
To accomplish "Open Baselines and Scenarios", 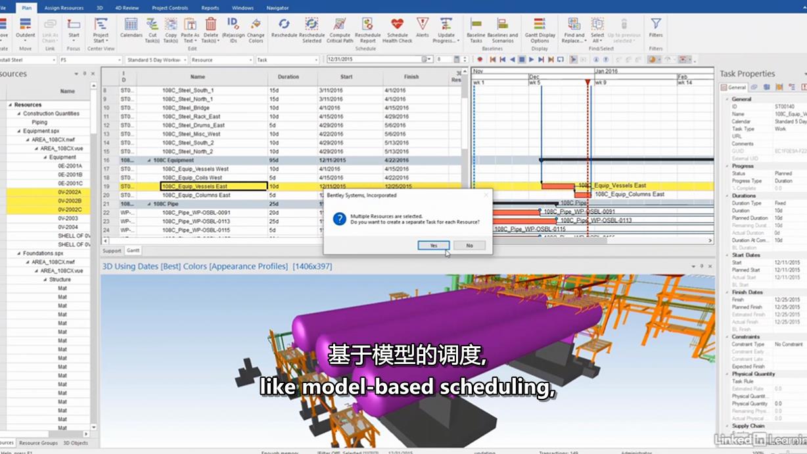I will click(x=503, y=30).
